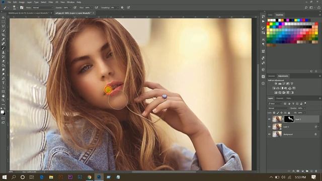Open the layer blend mode dropdown
The image size is (322, 181).
tap(278, 109)
